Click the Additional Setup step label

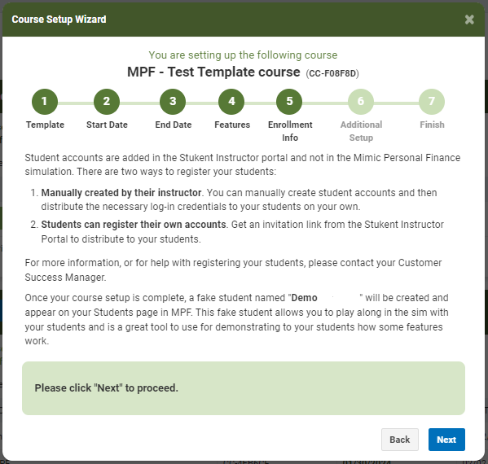(361, 131)
